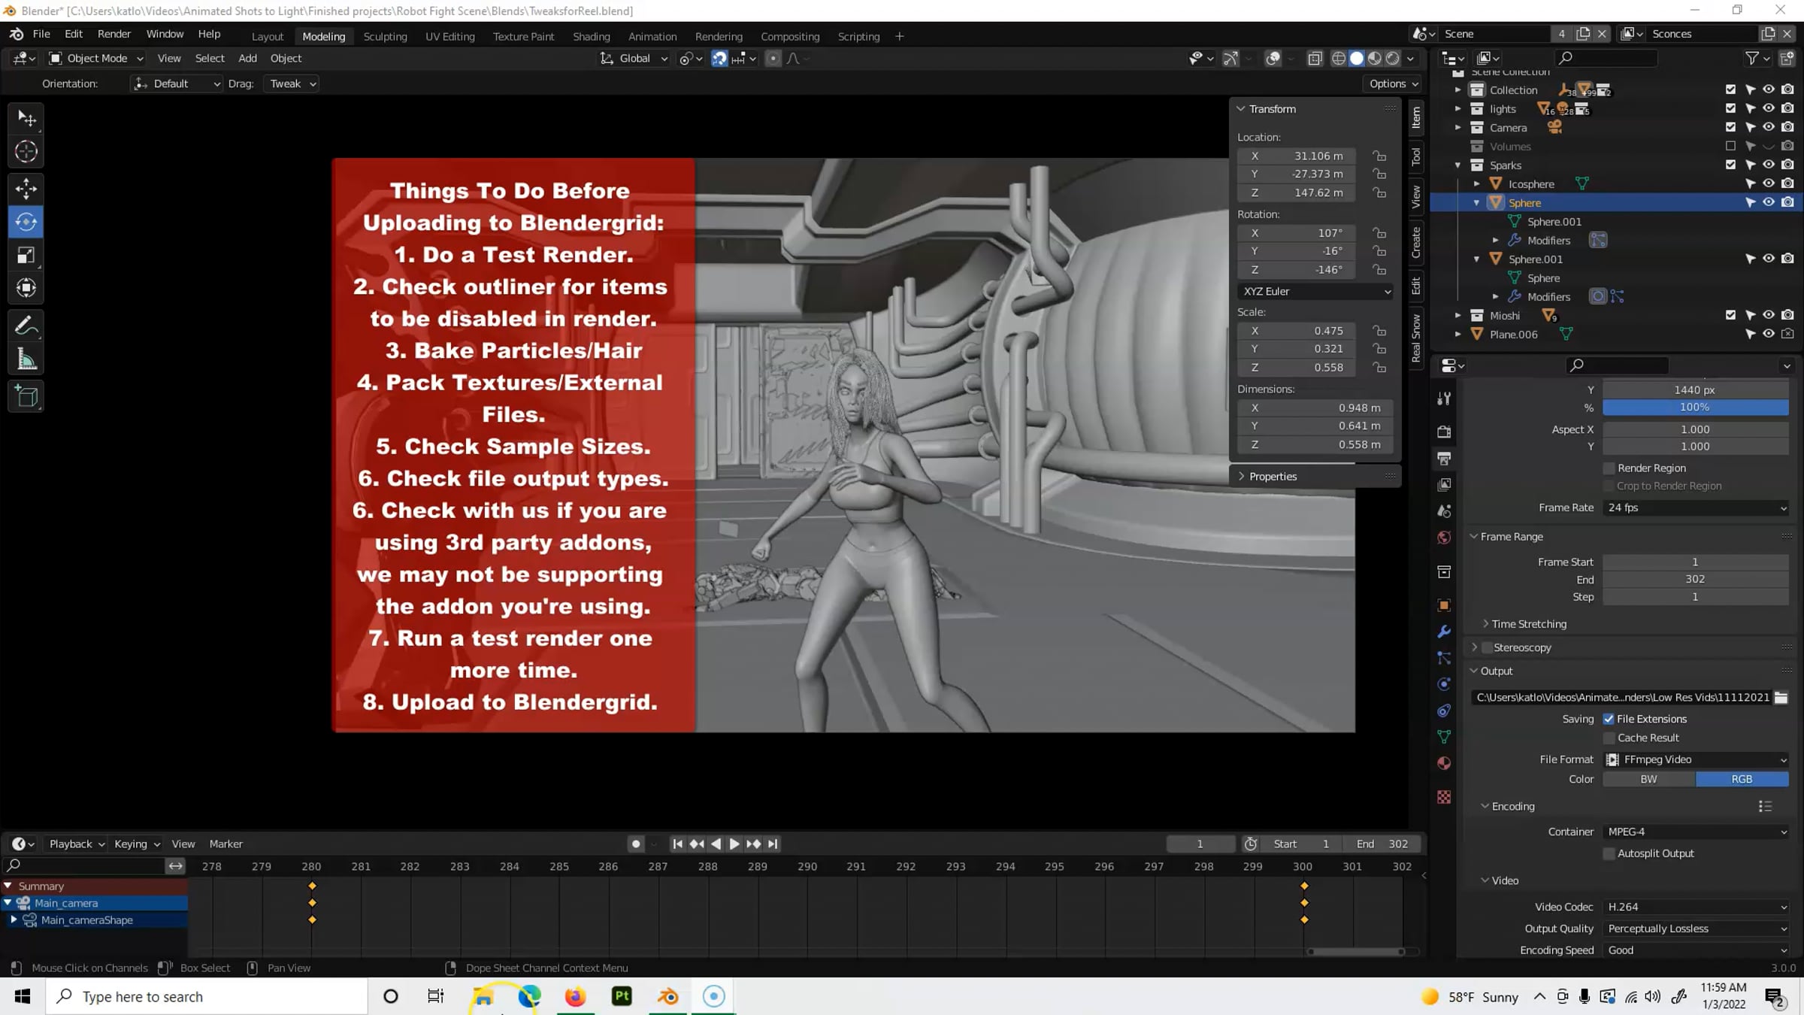Open the Material properties tab icon
1804x1015 pixels.
[1444, 763]
